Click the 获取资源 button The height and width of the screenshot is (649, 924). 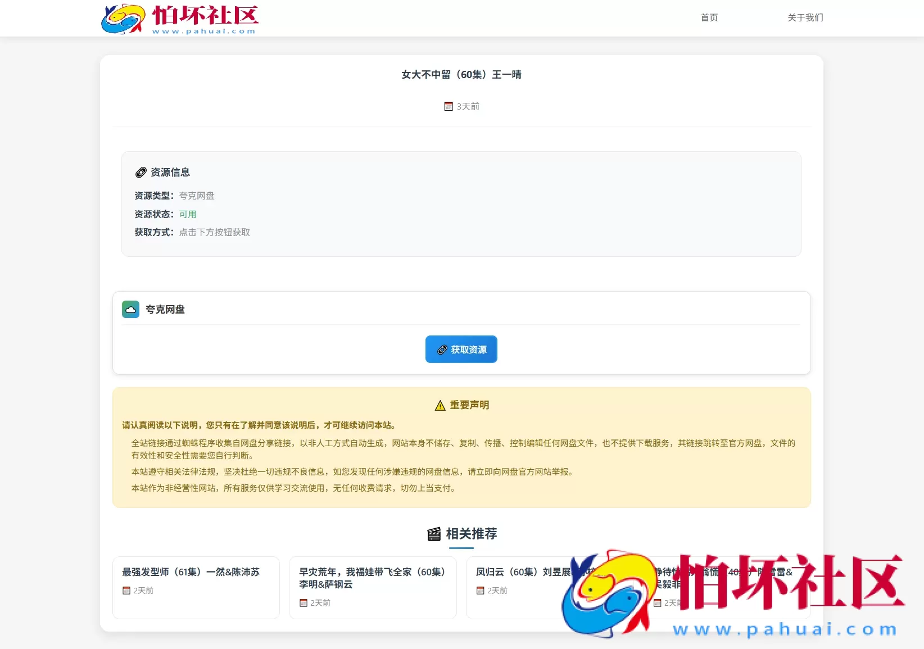coord(461,349)
